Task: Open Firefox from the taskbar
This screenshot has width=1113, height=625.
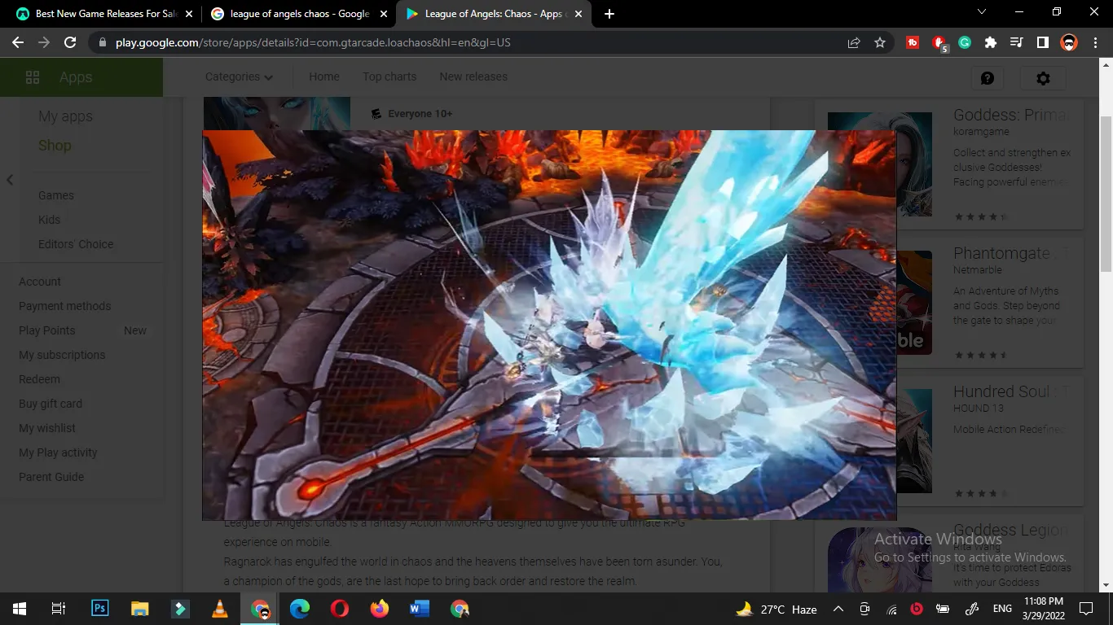Action: (379, 609)
